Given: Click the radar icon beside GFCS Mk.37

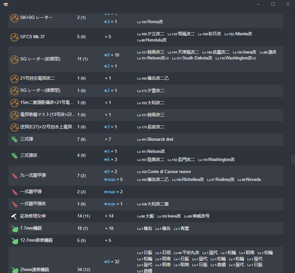Looking at the screenshot, I should (x=14, y=37).
